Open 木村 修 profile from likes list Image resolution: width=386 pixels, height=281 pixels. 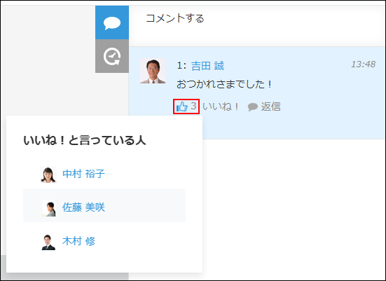point(78,241)
